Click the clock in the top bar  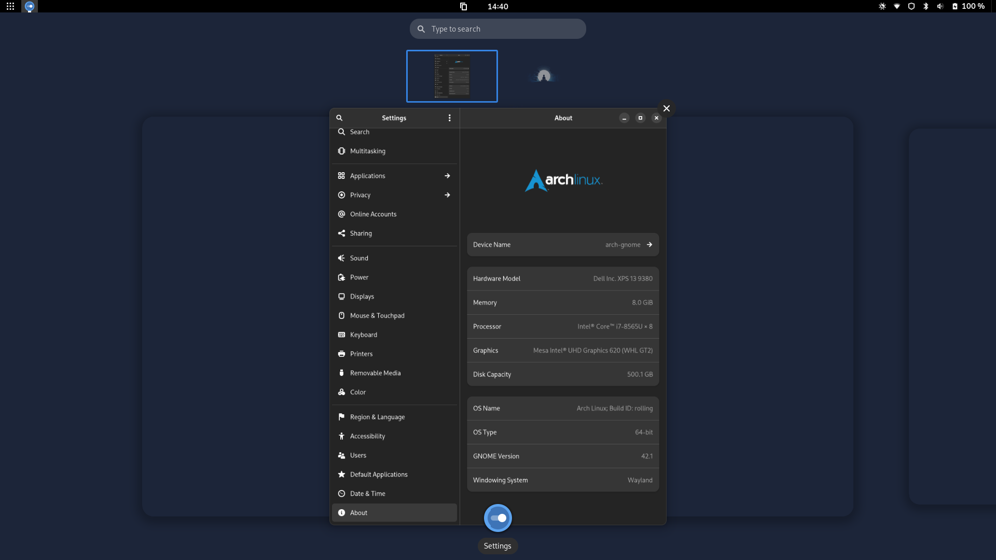[497, 6]
